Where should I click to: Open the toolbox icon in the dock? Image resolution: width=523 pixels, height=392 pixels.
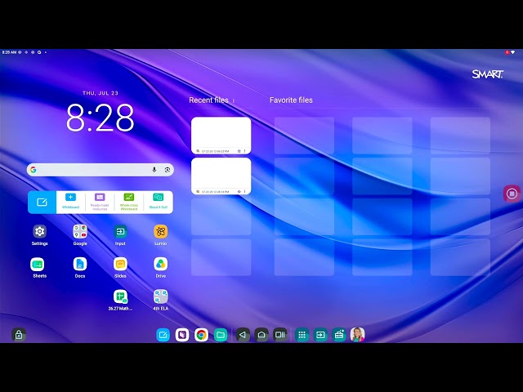click(339, 335)
